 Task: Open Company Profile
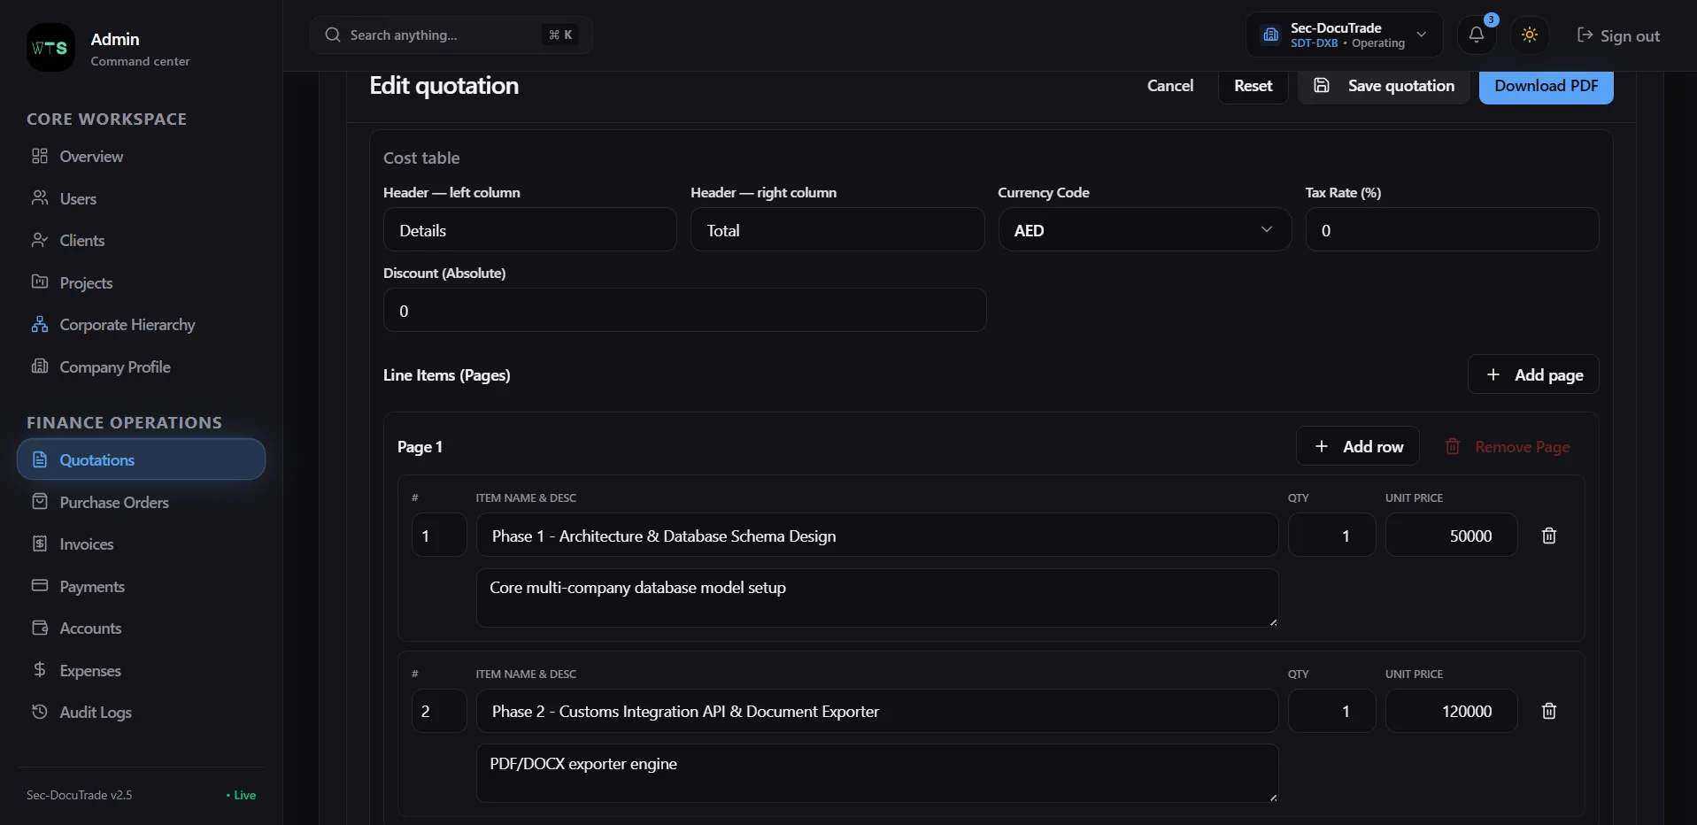tap(142, 367)
